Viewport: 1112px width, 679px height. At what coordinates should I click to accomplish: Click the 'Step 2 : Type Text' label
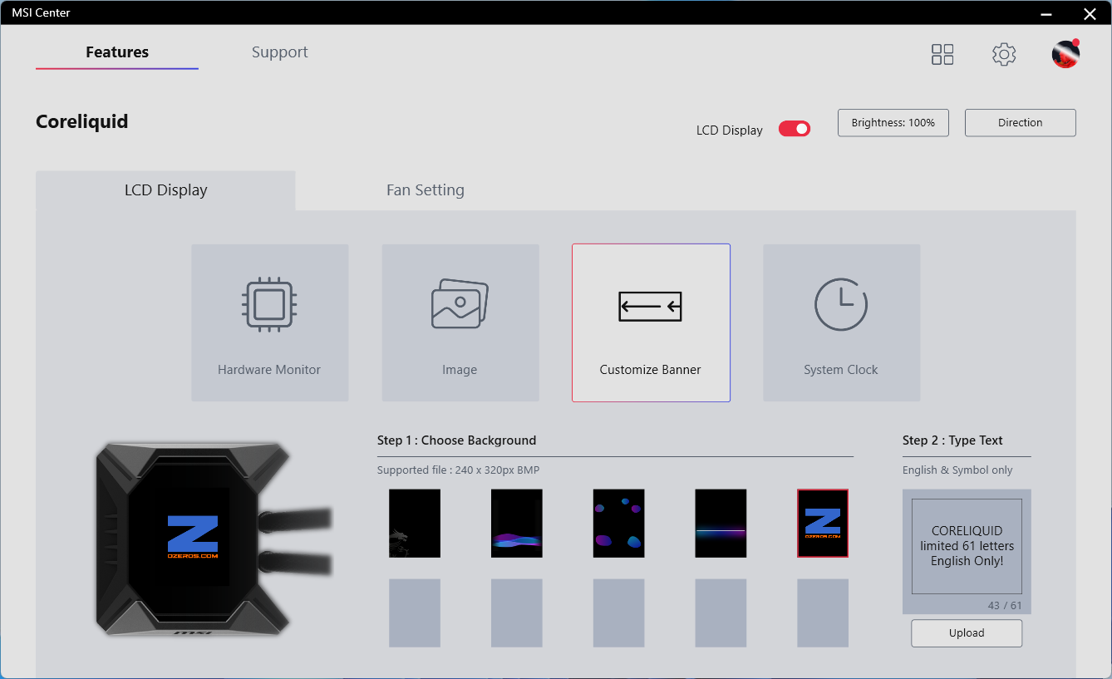pos(952,440)
